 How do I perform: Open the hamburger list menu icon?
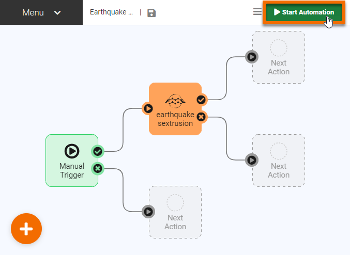coord(257,12)
